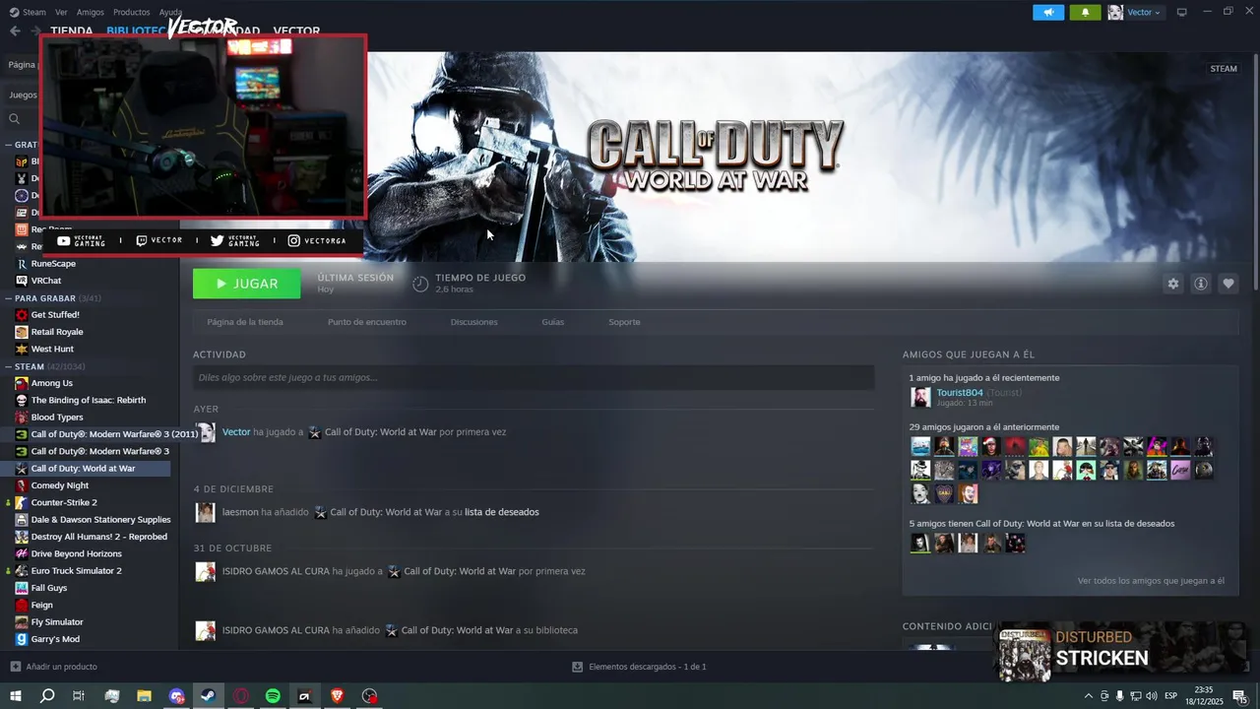Click the library search magnifier icon
The width and height of the screenshot is (1260, 709).
click(15, 119)
